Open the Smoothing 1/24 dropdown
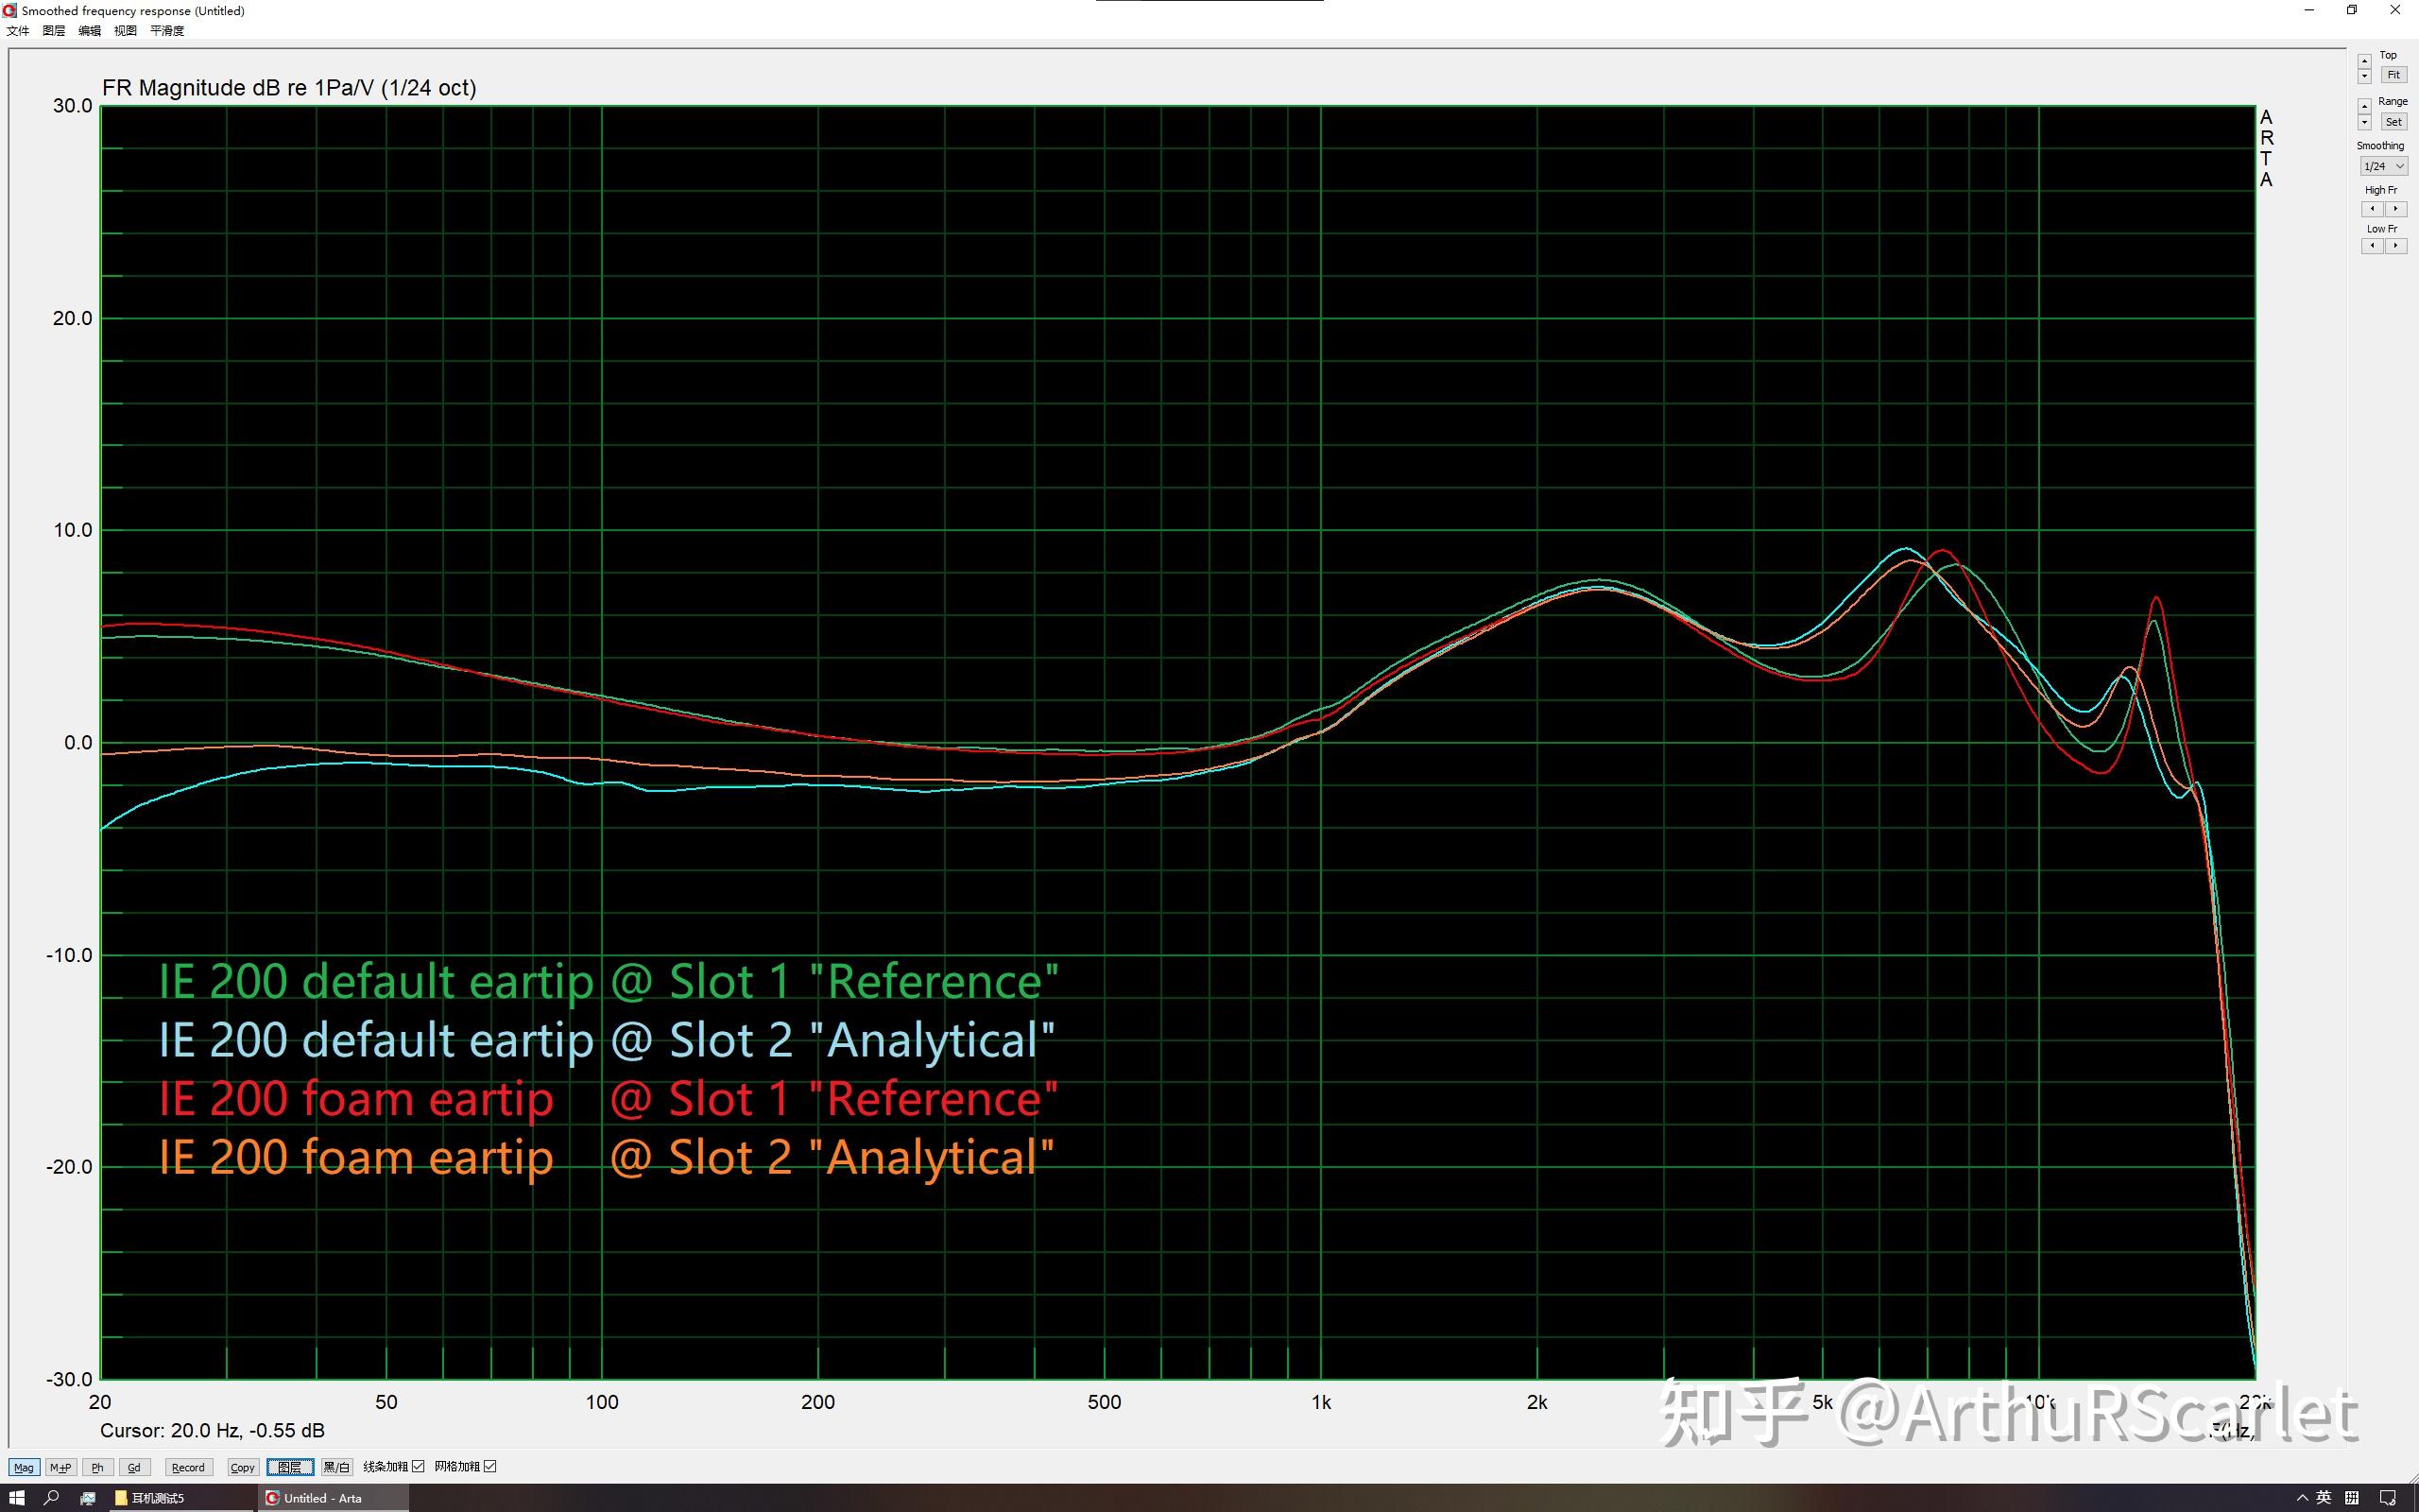 tap(2383, 166)
